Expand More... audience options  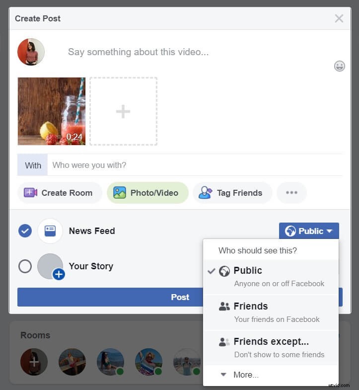click(271, 375)
